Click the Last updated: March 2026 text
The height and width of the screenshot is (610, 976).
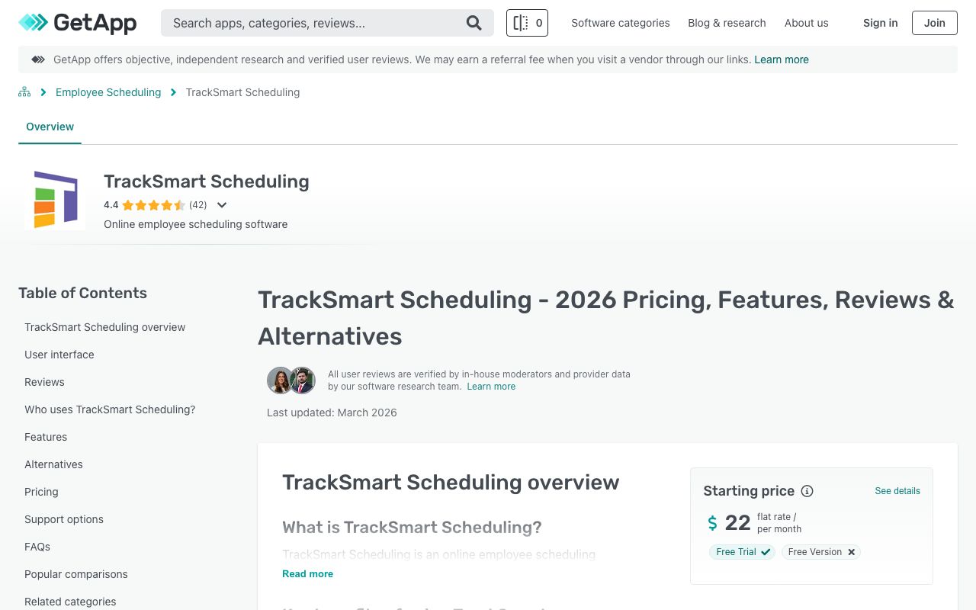coord(332,413)
